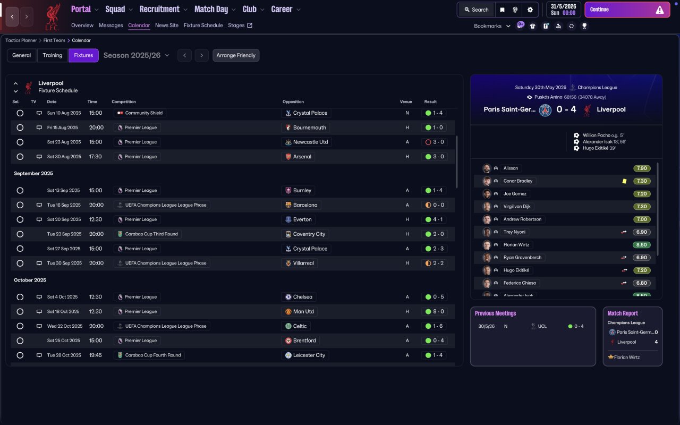Click the Arrange Friendly button
The image size is (680, 425).
(x=236, y=55)
